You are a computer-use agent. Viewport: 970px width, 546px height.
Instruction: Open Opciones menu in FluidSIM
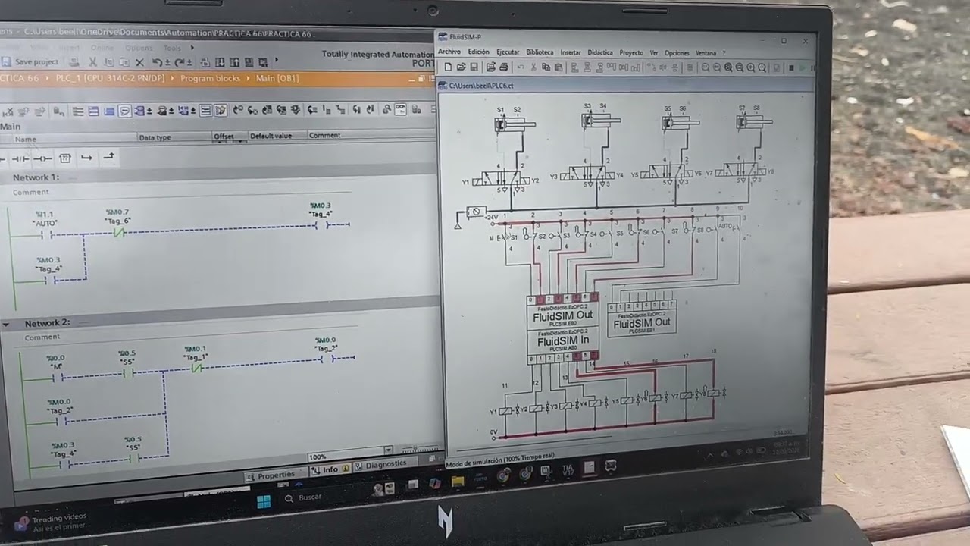(x=677, y=53)
